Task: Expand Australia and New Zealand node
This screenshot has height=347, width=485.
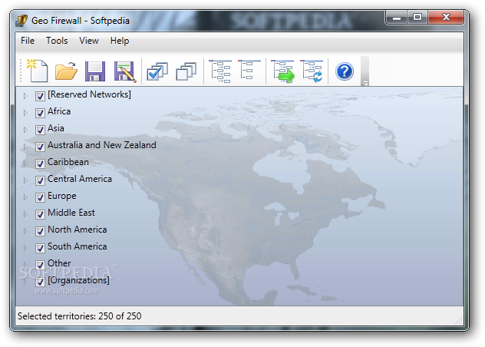Action: coord(25,147)
